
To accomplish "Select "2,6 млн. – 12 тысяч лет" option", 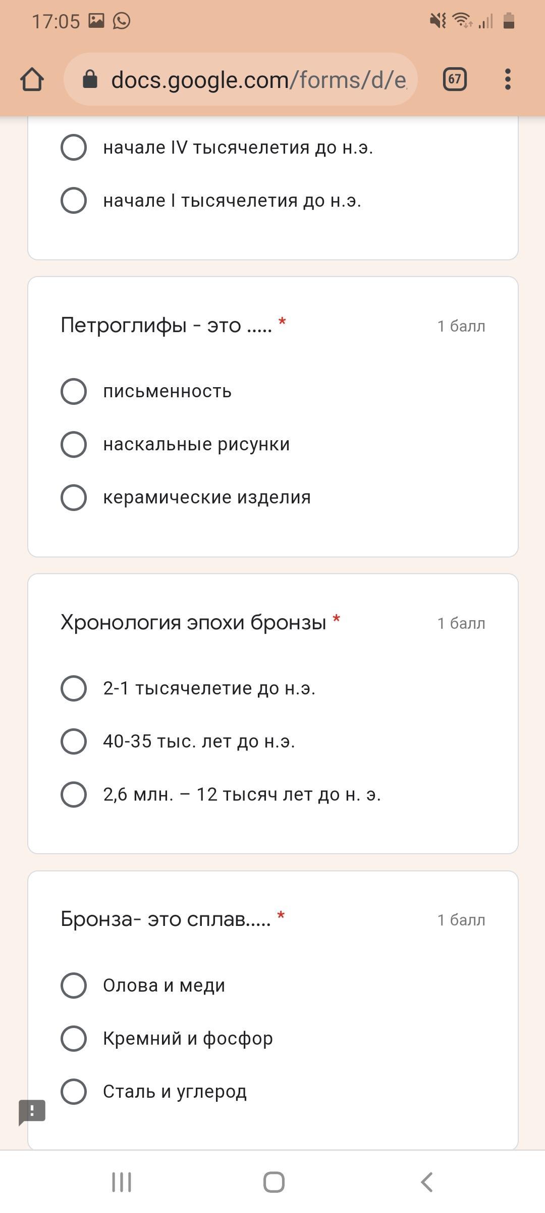I will [x=74, y=795].
